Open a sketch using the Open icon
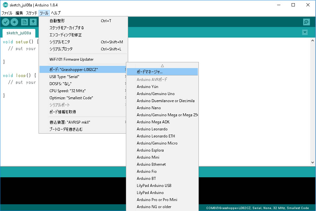The image size is (316, 211). click(x=33, y=22)
